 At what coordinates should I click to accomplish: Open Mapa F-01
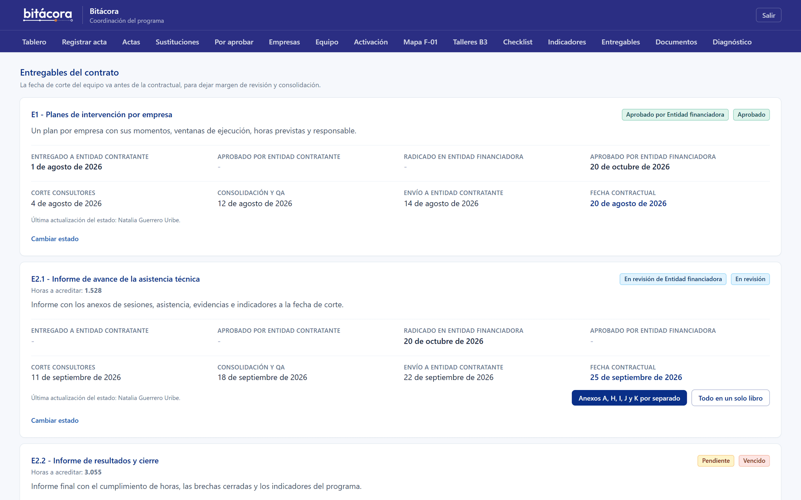(x=420, y=42)
